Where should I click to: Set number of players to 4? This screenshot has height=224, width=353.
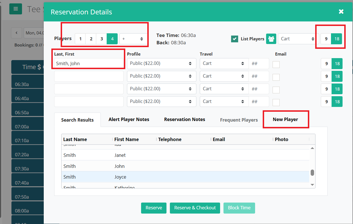click(112, 39)
